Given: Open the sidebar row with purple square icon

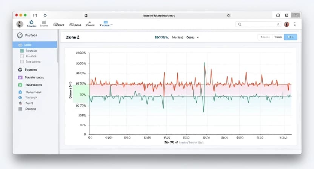Looking at the screenshot, I should click(x=31, y=77).
